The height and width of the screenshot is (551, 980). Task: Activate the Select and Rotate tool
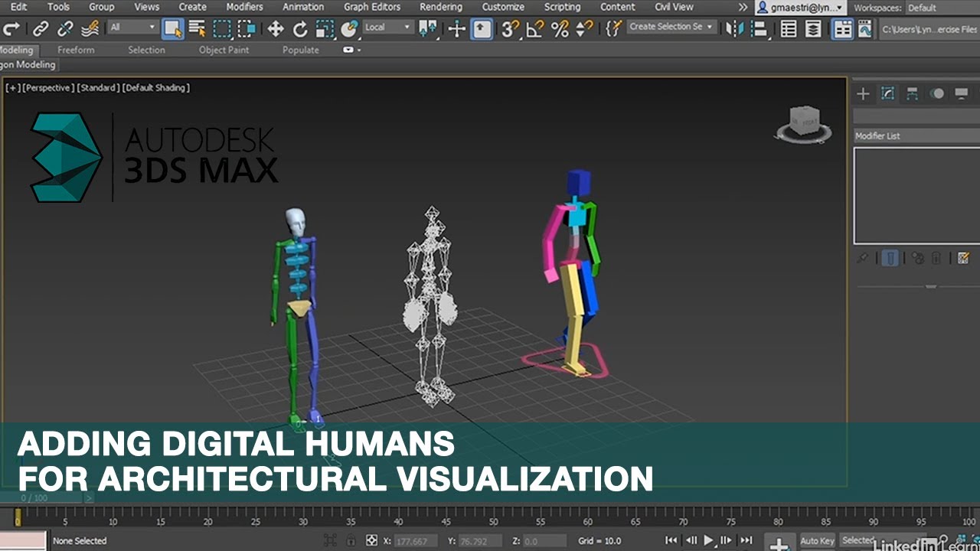pyautogui.click(x=300, y=30)
